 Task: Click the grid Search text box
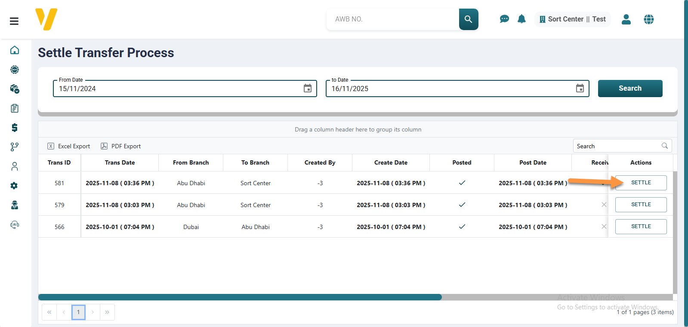(617, 146)
